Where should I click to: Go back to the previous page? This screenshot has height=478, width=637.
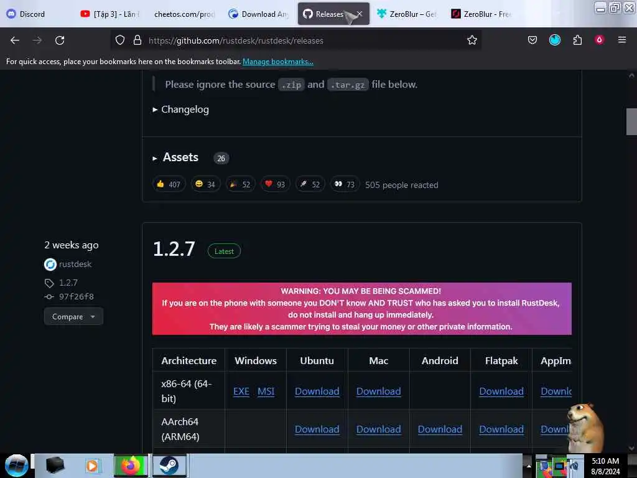[x=15, y=40]
